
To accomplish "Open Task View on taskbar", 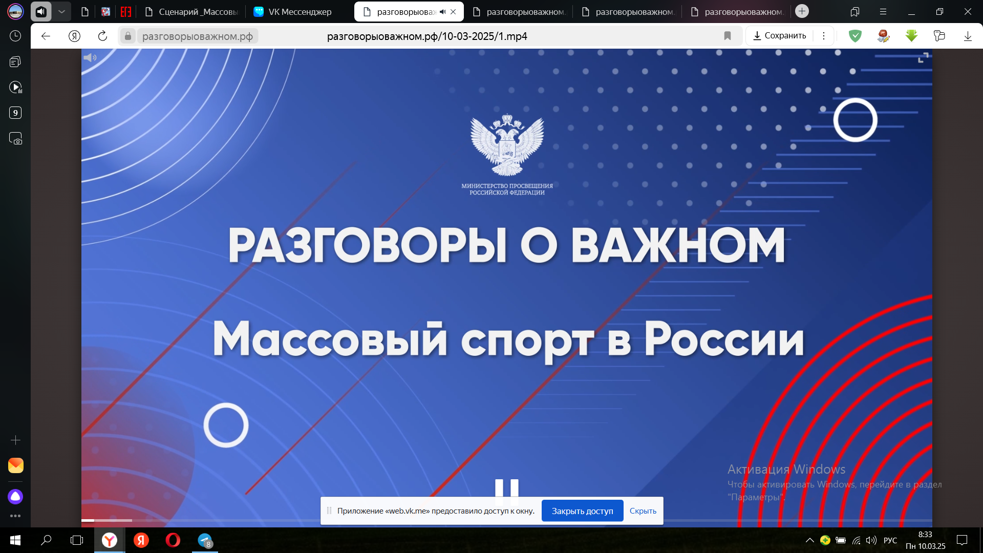I will pyautogui.click(x=77, y=540).
